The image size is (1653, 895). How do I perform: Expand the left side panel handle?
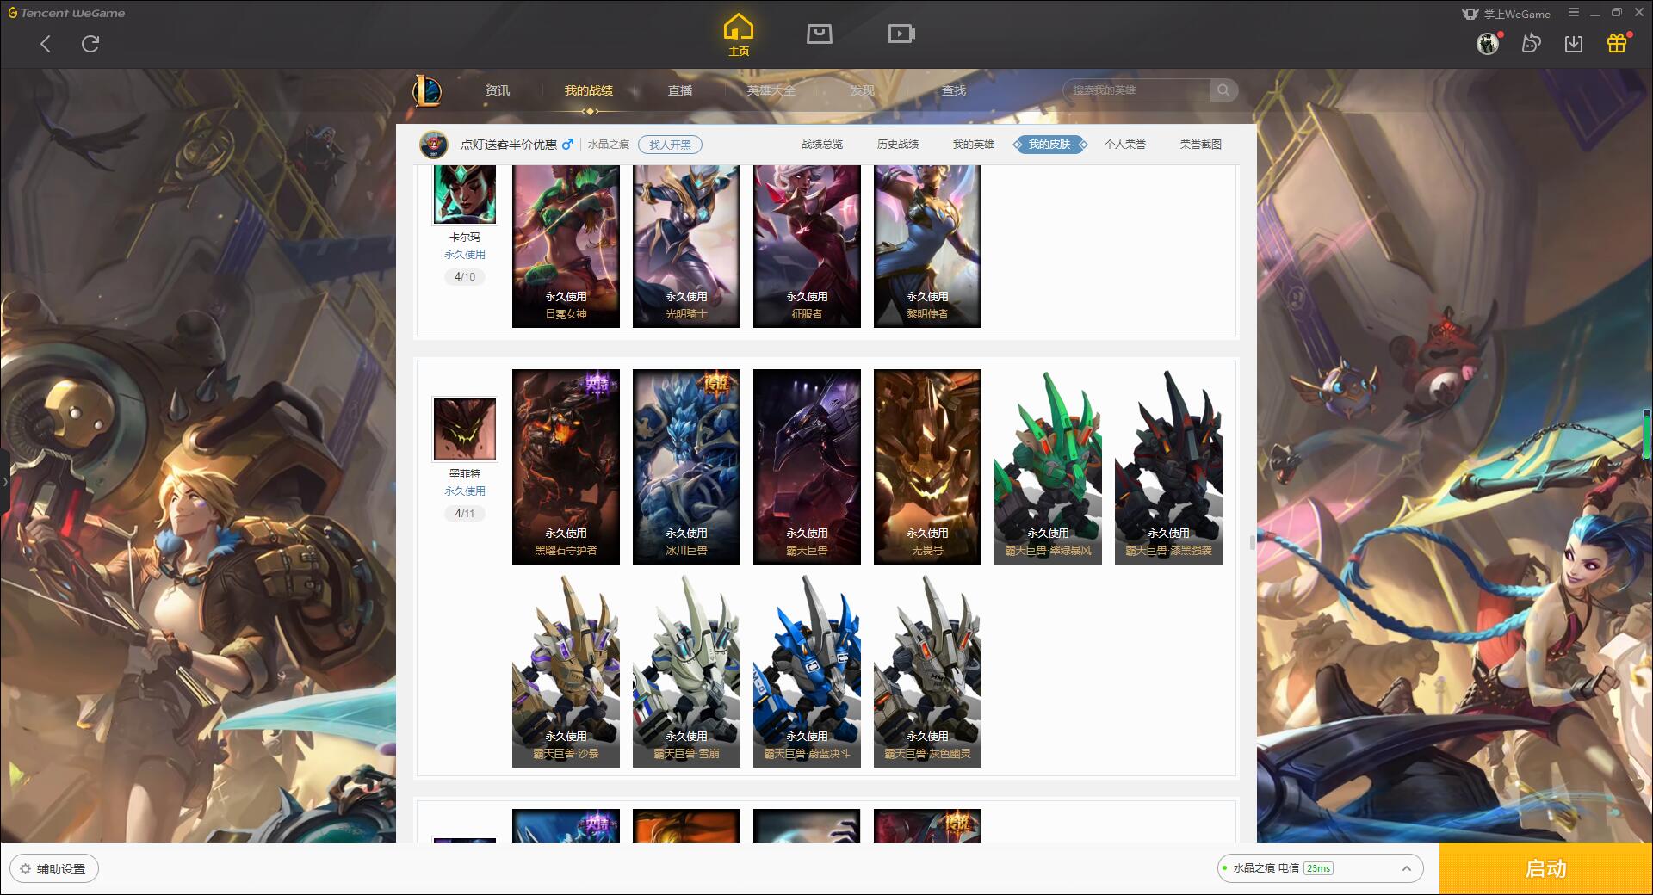tap(4, 481)
